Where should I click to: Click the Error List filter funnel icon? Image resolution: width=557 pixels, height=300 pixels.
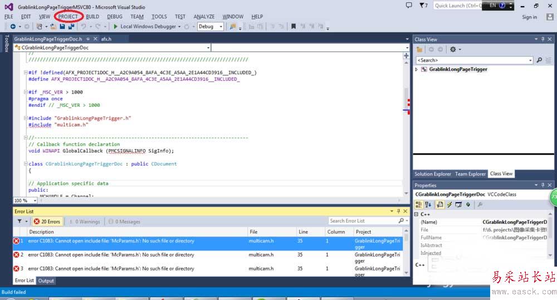[x=19, y=222]
